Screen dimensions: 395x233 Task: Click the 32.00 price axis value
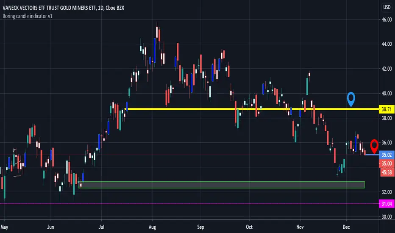[x=387, y=192]
